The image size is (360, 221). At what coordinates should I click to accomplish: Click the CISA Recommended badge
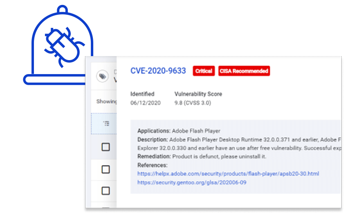tap(244, 71)
